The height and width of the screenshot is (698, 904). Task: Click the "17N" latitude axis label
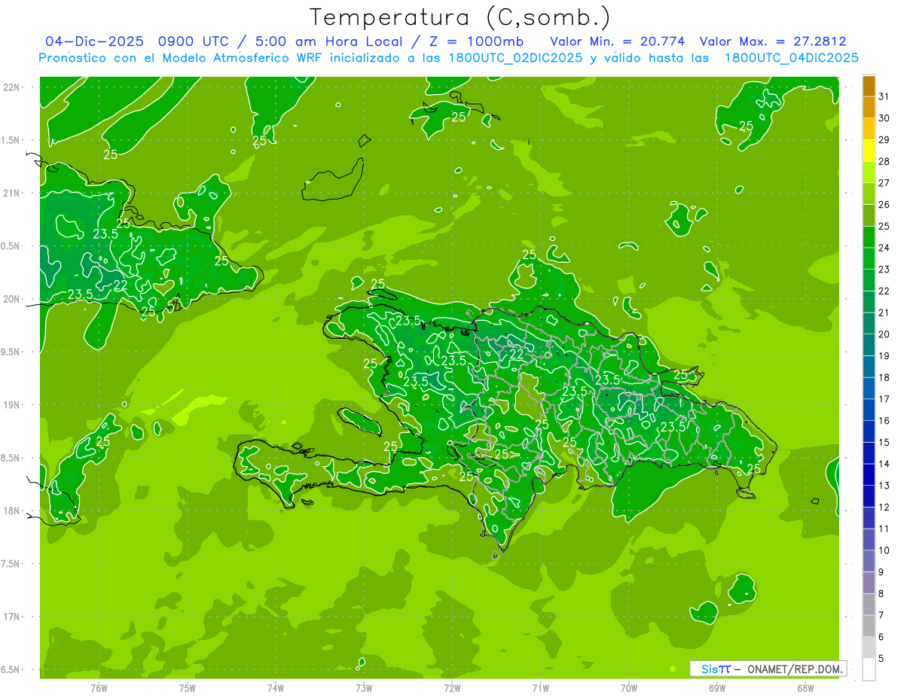click(x=11, y=617)
